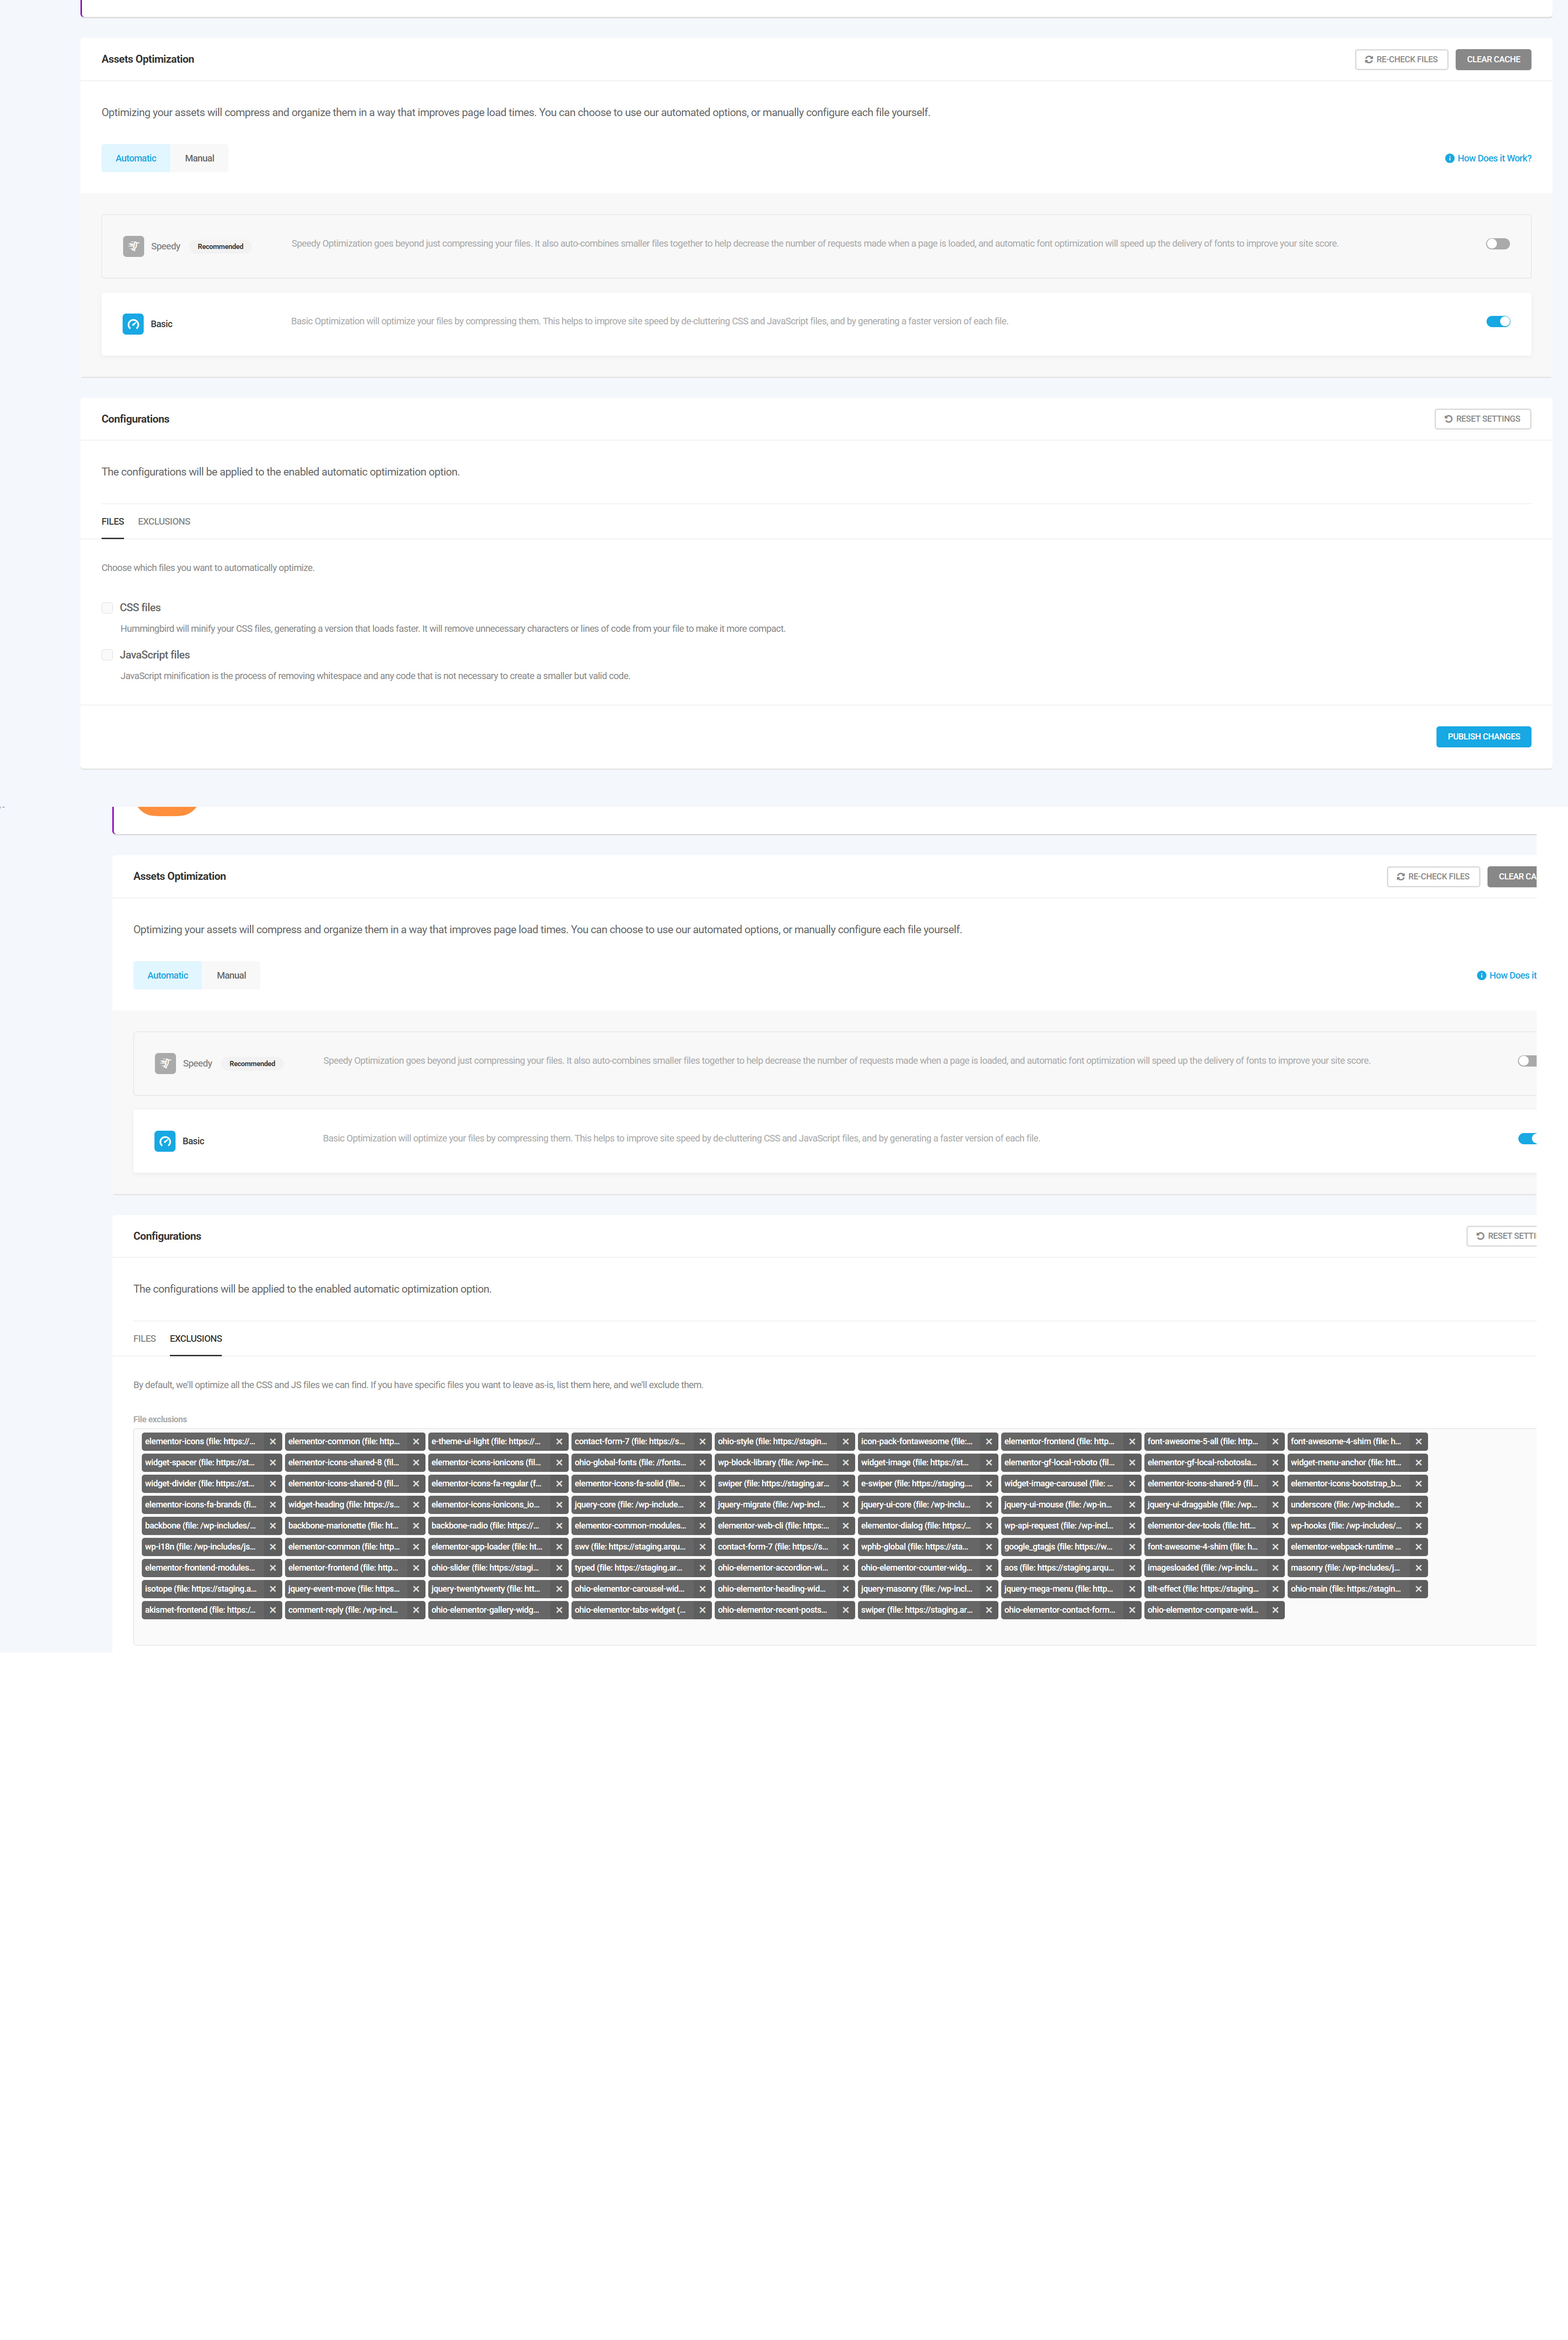Remove masonry exclusion tag
This screenshot has width=1568, height=2340.
pyautogui.click(x=1418, y=1567)
